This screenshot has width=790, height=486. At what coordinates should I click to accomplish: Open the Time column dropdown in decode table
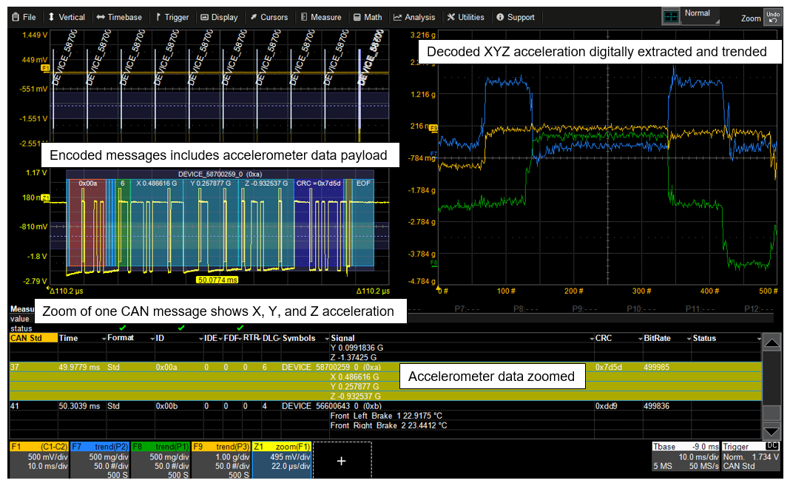pos(104,338)
